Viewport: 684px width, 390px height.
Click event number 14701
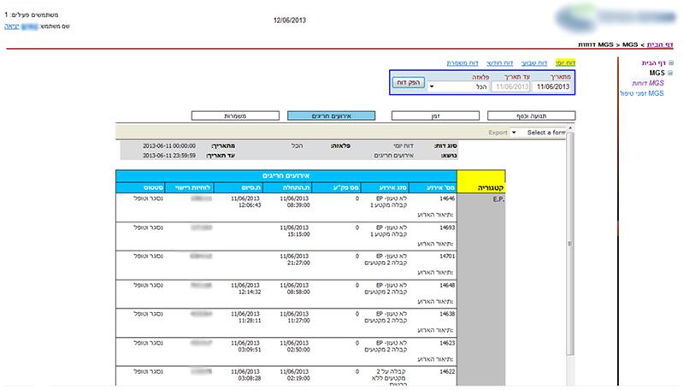click(x=447, y=257)
